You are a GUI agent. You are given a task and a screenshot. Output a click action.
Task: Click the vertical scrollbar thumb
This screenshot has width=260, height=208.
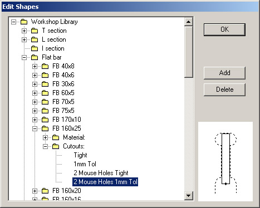tap(189, 52)
